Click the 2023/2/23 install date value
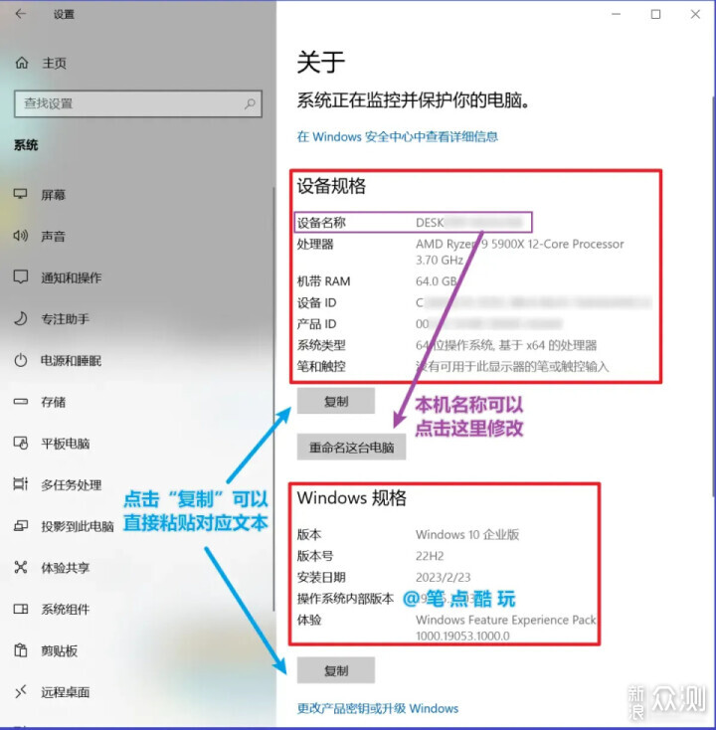The height and width of the screenshot is (730, 716). 443,577
